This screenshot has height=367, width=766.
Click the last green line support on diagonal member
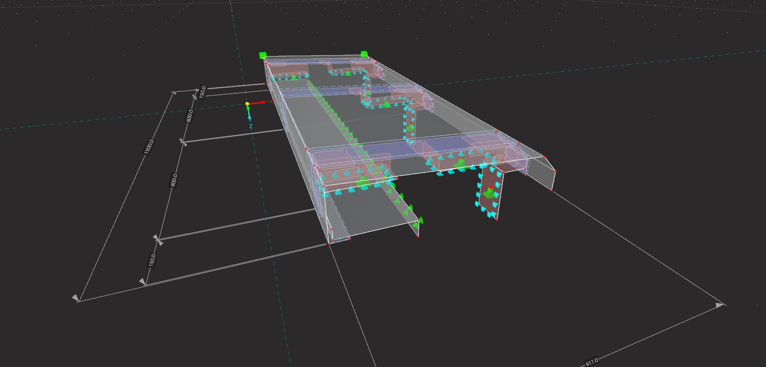point(420,220)
